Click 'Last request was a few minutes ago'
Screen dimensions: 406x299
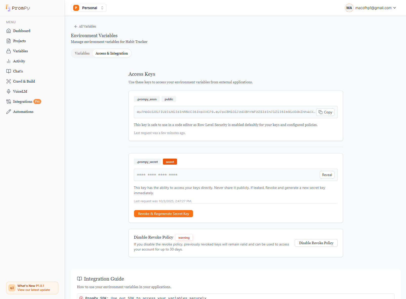point(160,133)
